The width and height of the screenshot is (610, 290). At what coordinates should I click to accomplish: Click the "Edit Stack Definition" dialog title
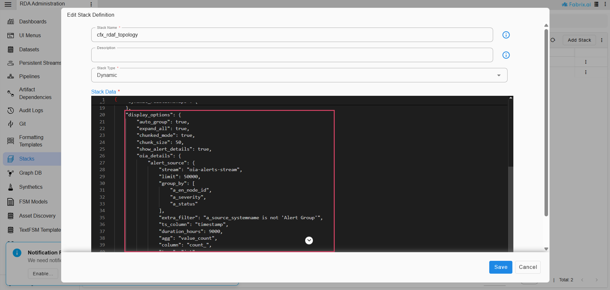pos(91,15)
